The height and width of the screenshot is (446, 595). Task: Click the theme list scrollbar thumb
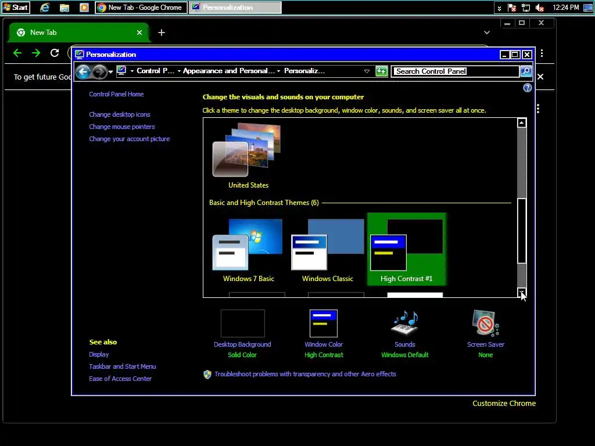[522, 231]
